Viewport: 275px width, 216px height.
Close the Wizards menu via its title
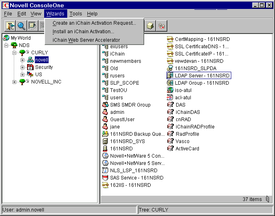pyautogui.click(x=55, y=14)
